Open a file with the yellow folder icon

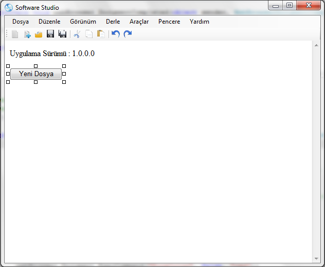click(x=39, y=34)
